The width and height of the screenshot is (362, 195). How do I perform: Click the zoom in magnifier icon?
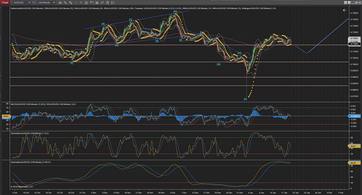(x=70, y=2)
